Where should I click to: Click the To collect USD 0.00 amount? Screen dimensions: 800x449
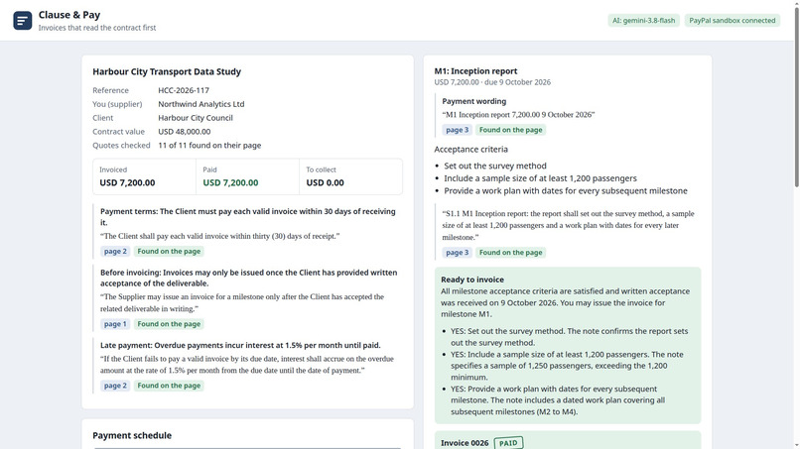325,183
